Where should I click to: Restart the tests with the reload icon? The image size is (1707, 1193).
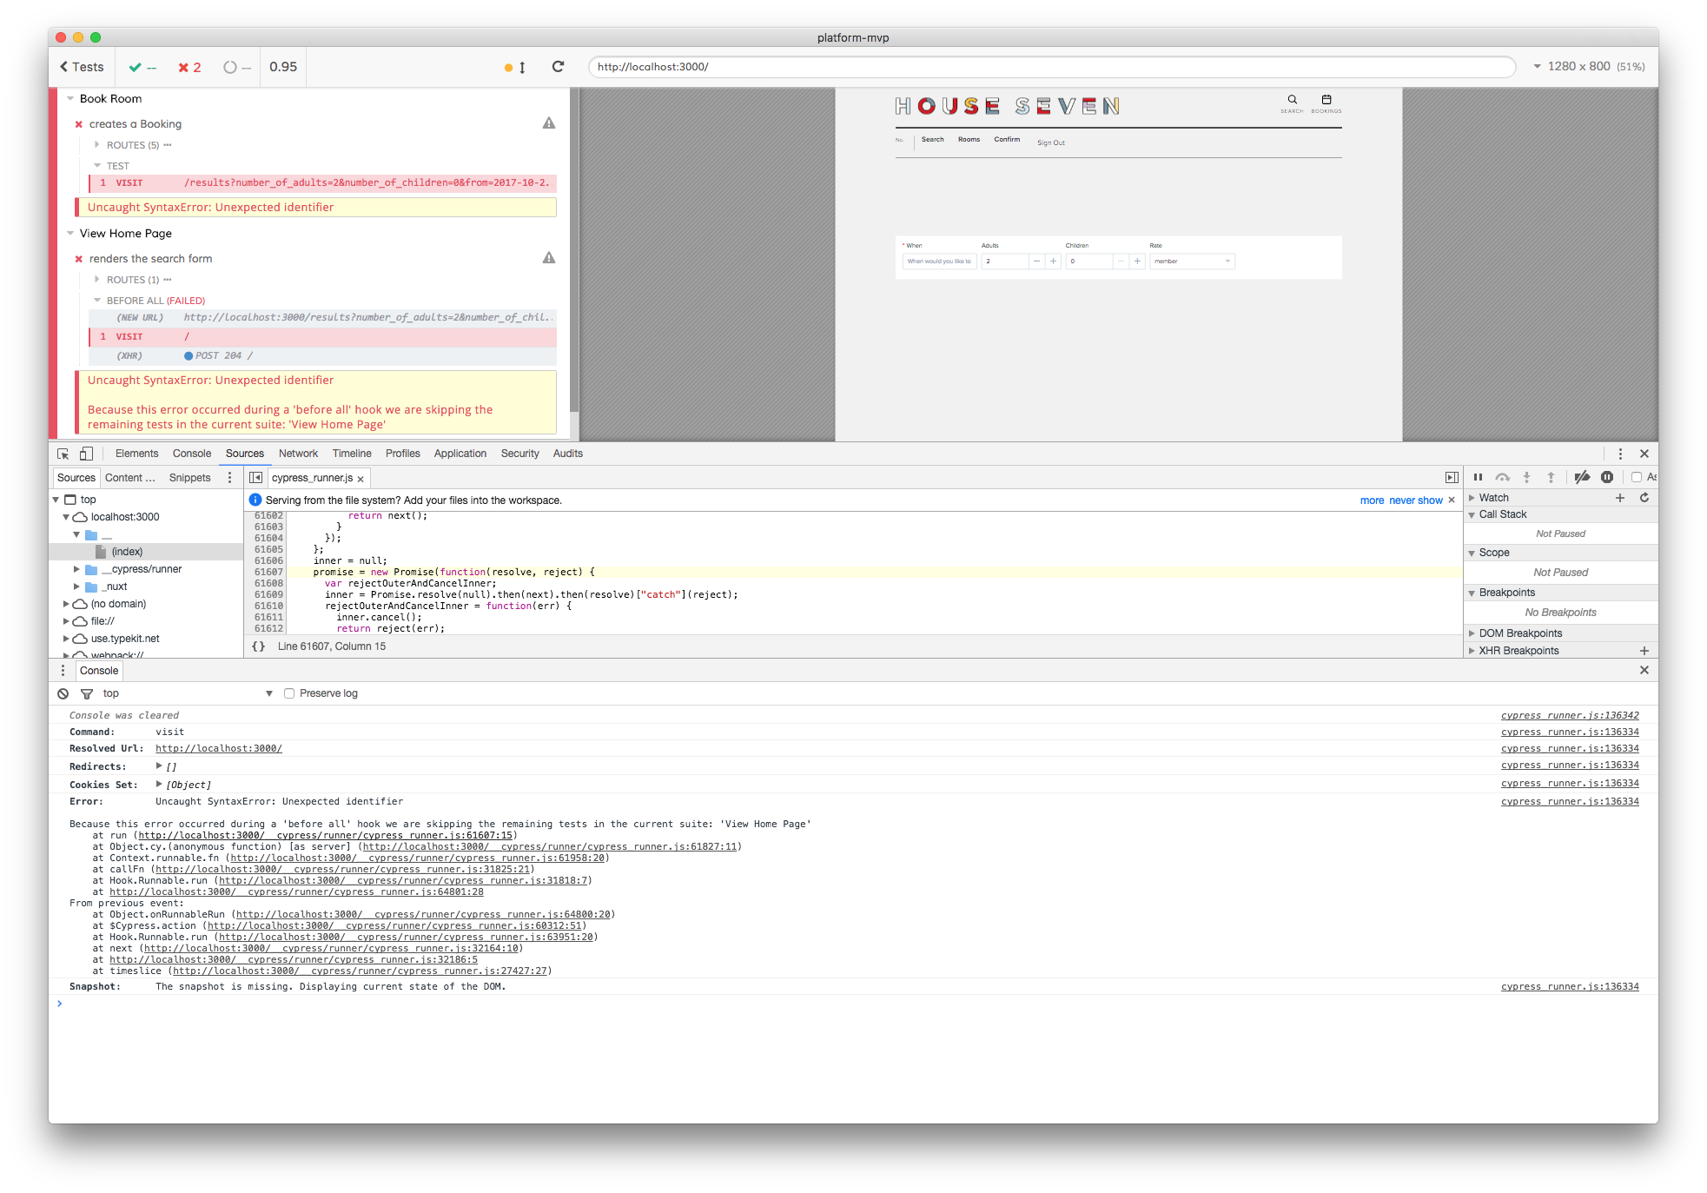pyautogui.click(x=558, y=66)
